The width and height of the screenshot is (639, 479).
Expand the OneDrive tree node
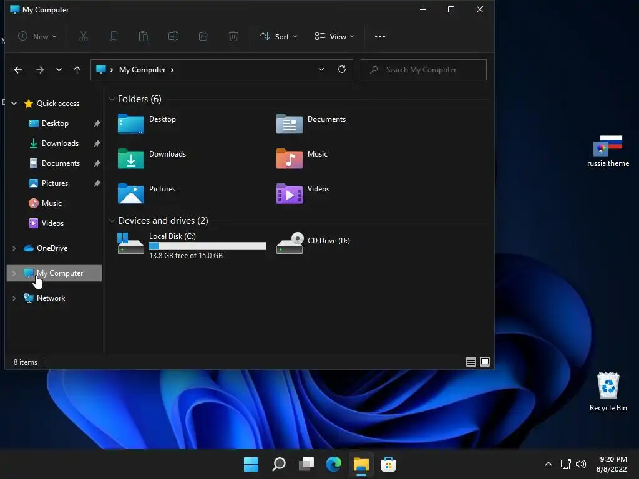(x=14, y=248)
